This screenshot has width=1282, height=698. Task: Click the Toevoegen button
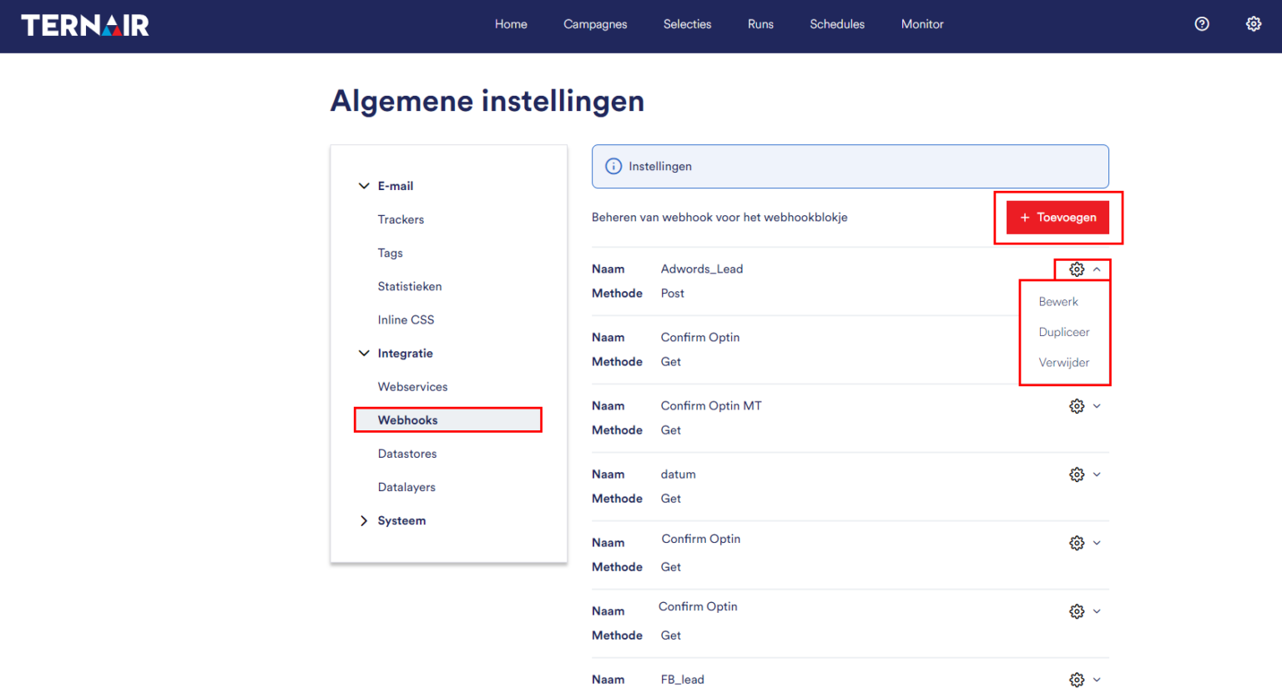tap(1057, 218)
